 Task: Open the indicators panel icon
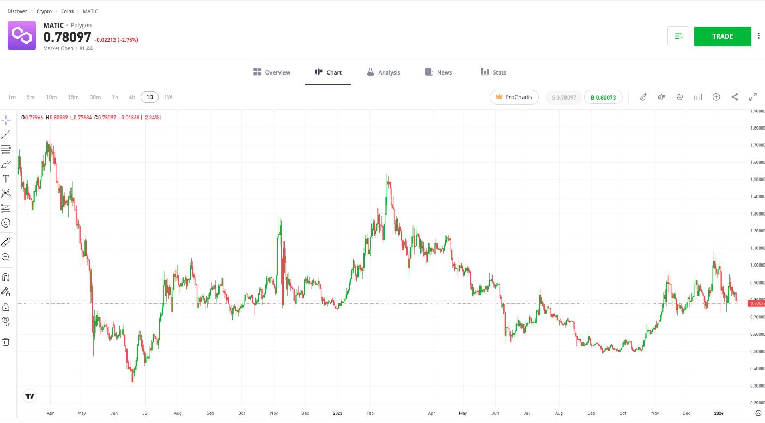[x=698, y=97]
